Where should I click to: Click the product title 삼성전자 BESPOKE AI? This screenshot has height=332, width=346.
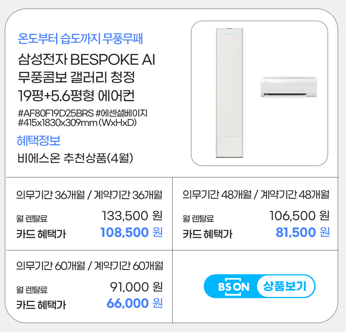click(x=86, y=61)
